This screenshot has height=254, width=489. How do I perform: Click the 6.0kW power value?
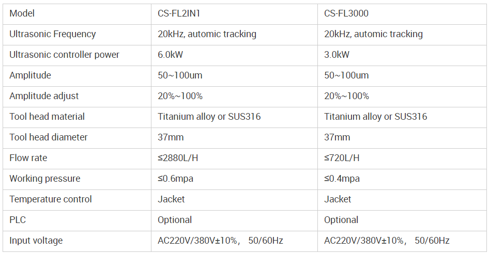click(170, 55)
